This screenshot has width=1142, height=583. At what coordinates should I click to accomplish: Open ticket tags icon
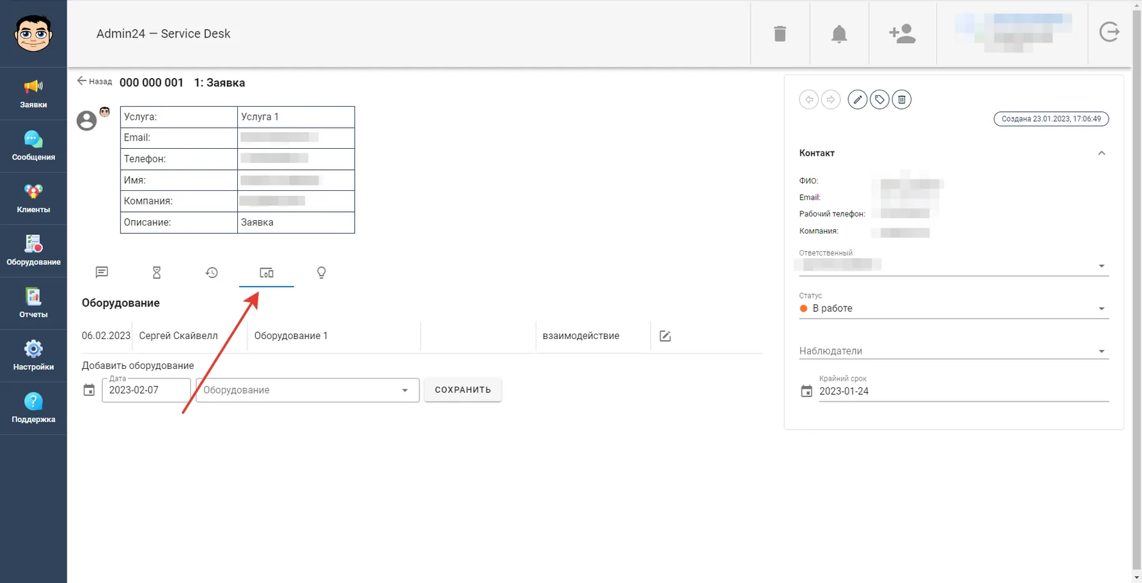point(880,99)
